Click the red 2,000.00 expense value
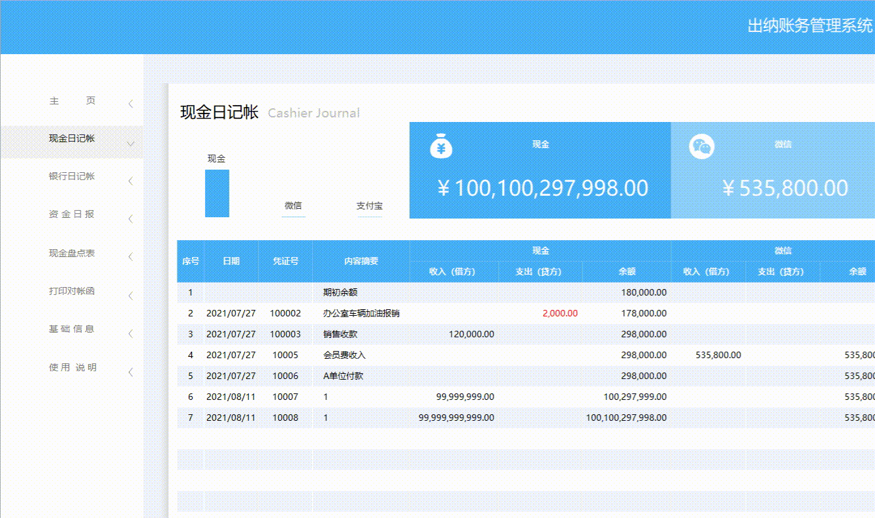This screenshot has height=518, width=875. [x=560, y=313]
